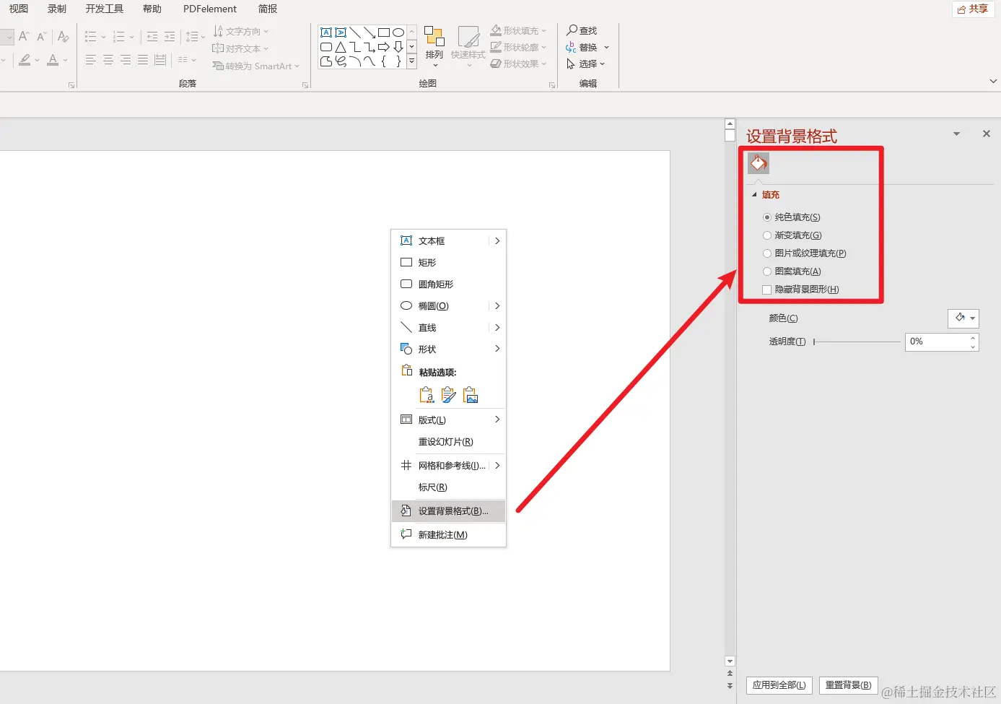The image size is (1001, 704).
Task: Select the text box shape in gallery
Action: point(326,32)
